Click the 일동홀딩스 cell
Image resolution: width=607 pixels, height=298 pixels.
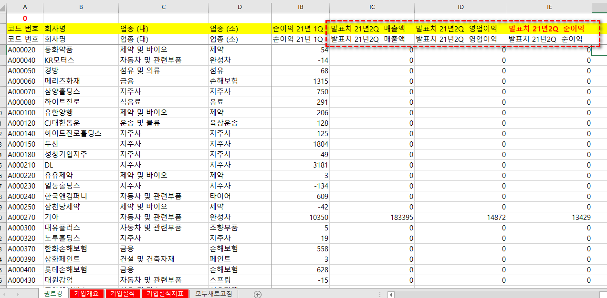click(81, 186)
